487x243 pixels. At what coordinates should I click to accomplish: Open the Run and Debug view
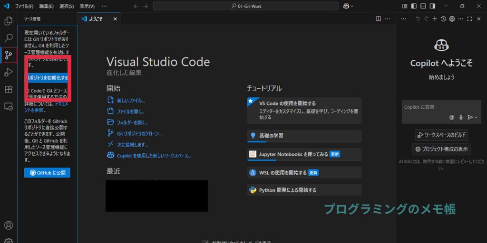pos(9,73)
